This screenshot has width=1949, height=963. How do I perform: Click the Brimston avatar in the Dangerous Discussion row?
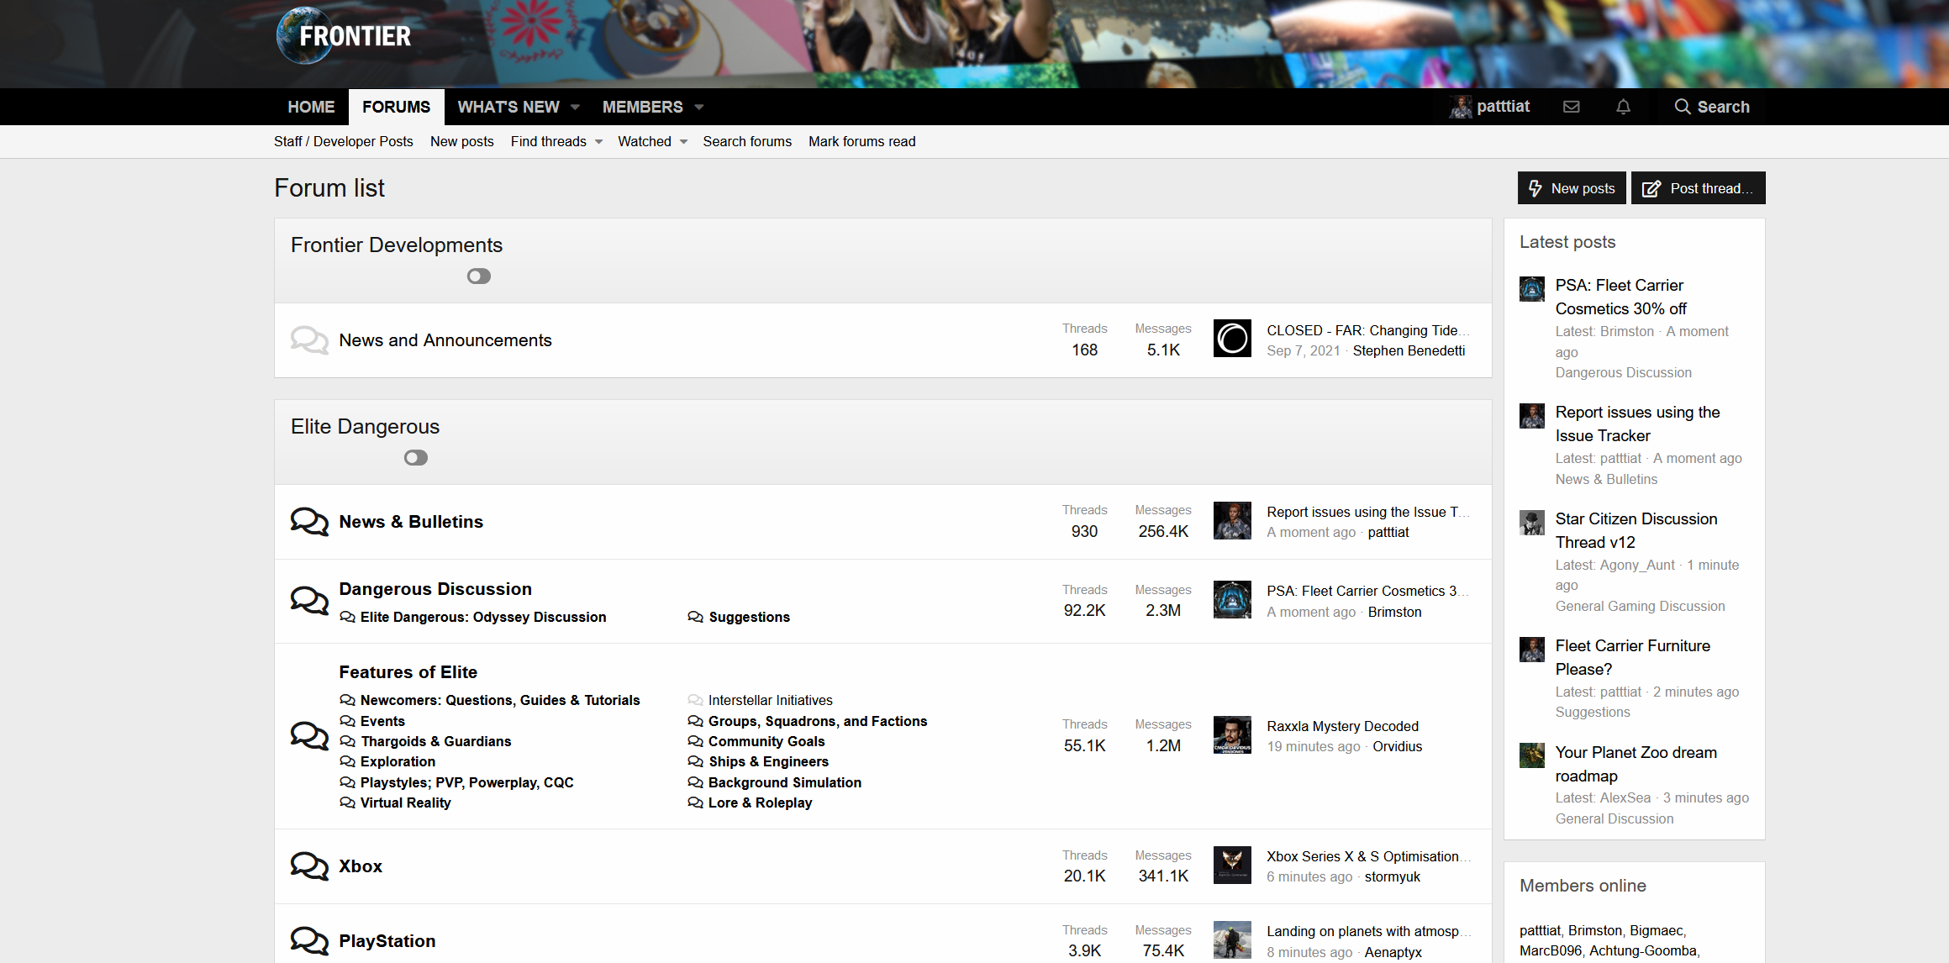tap(1232, 600)
